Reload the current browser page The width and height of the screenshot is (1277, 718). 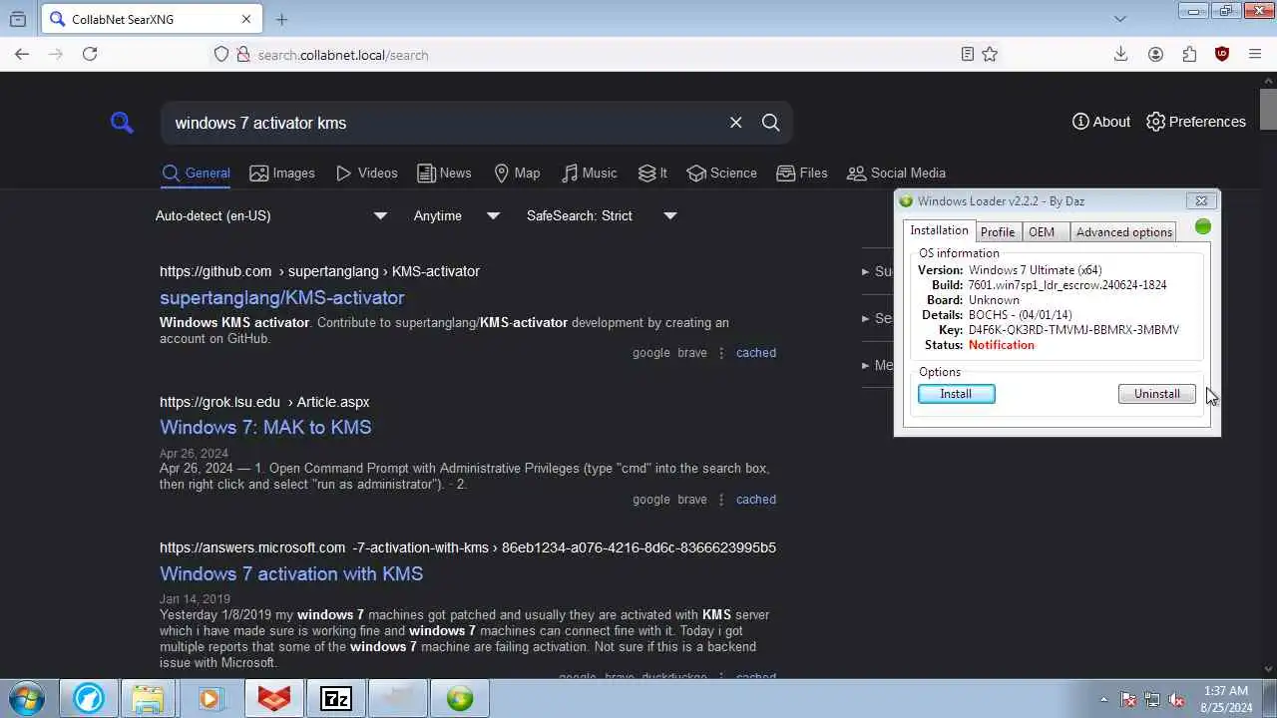coord(90,54)
